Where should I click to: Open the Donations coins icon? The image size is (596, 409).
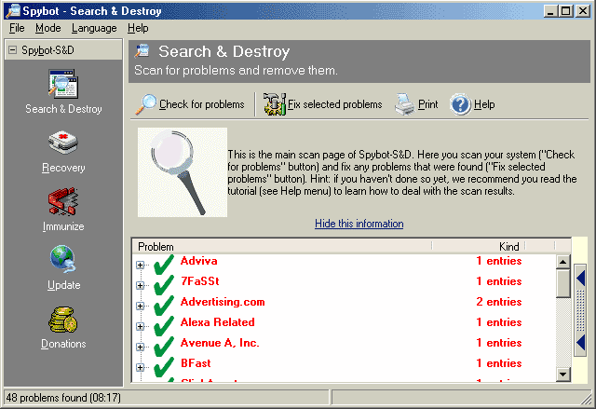point(63,321)
